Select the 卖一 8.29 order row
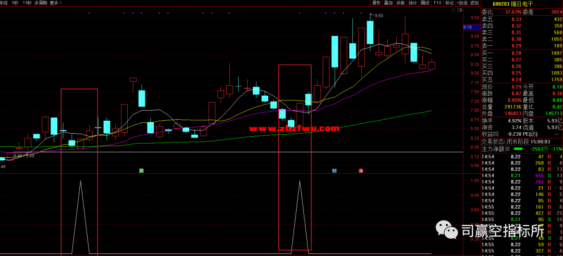Image resolution: width=563 pixels, height=256 pixels. (x=522, y=46)
